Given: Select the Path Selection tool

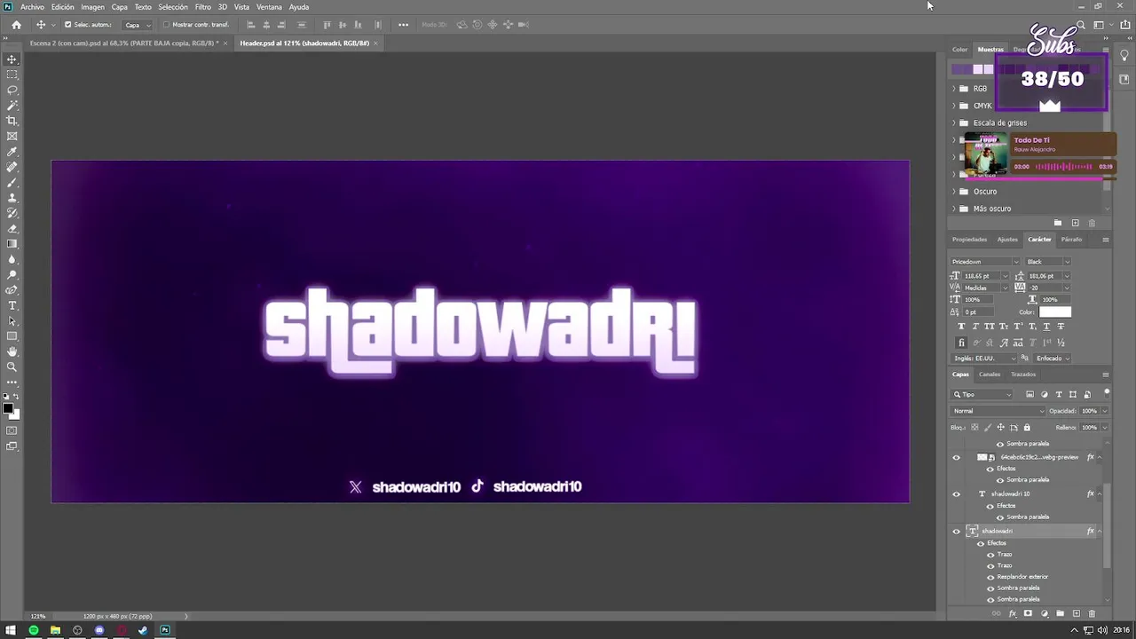Looking at the screenshot, I should [x=12, y=320].
